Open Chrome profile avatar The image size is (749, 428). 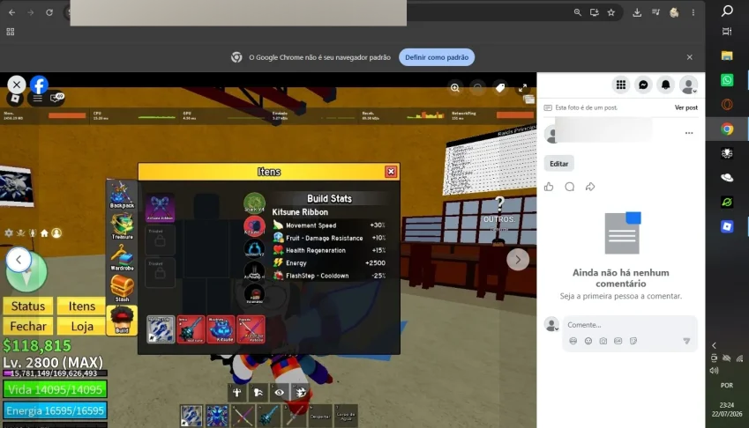674,12
